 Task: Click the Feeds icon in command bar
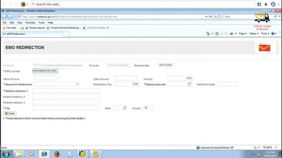tap(217, 33)
